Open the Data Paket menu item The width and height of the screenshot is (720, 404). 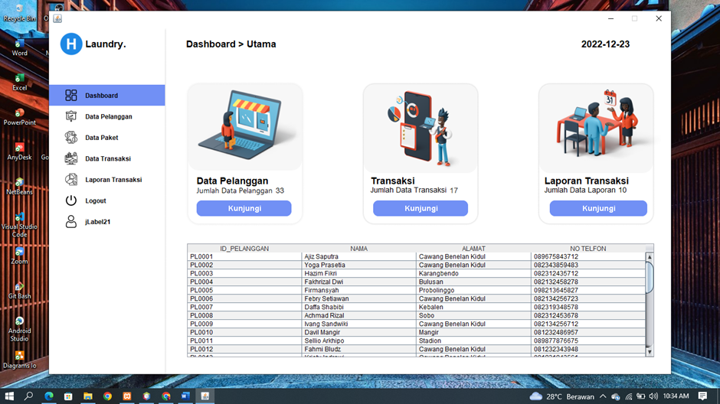(102, 138)
